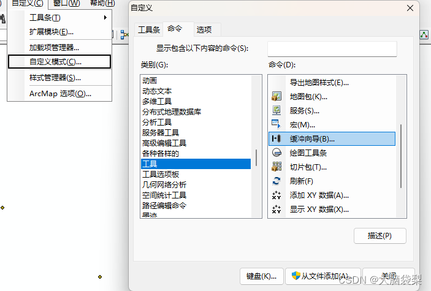Image resolution: width=431 pixels, height=291 pixels.
Task: Click the shield icon on 从文件添加
Action: pos(296,276)
